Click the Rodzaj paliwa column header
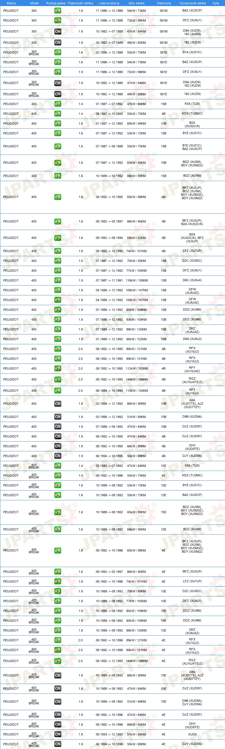Image resolution: width=225 pixels, height=749 pixels. tap(56, 3)
